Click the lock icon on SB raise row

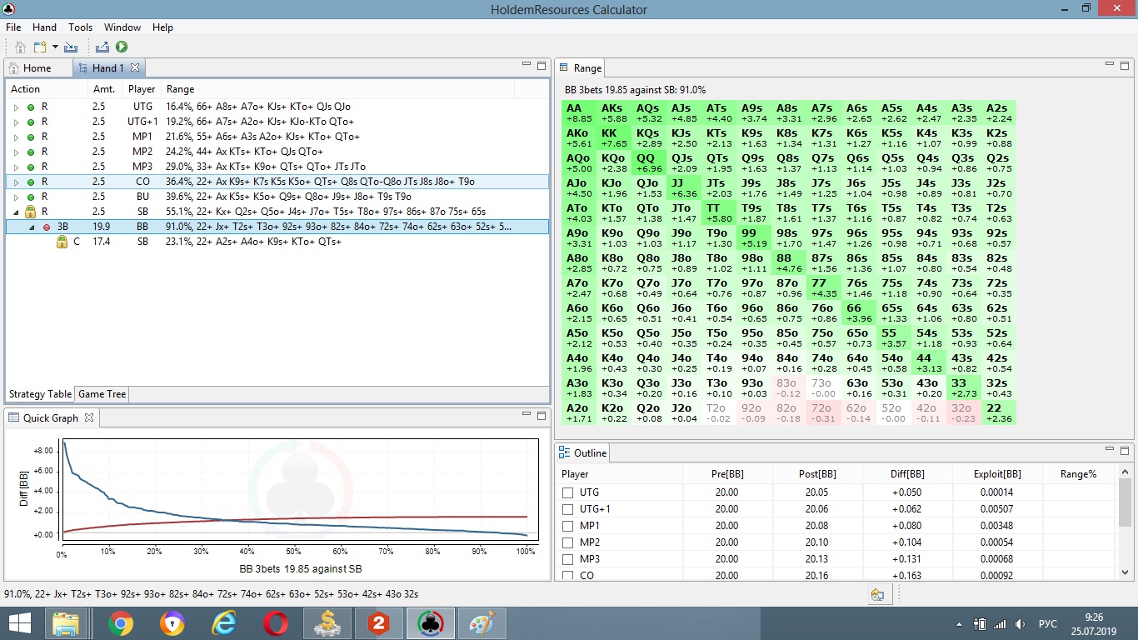(31, 212)
